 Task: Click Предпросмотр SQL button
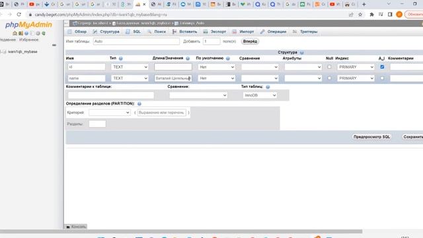point(371,137)
